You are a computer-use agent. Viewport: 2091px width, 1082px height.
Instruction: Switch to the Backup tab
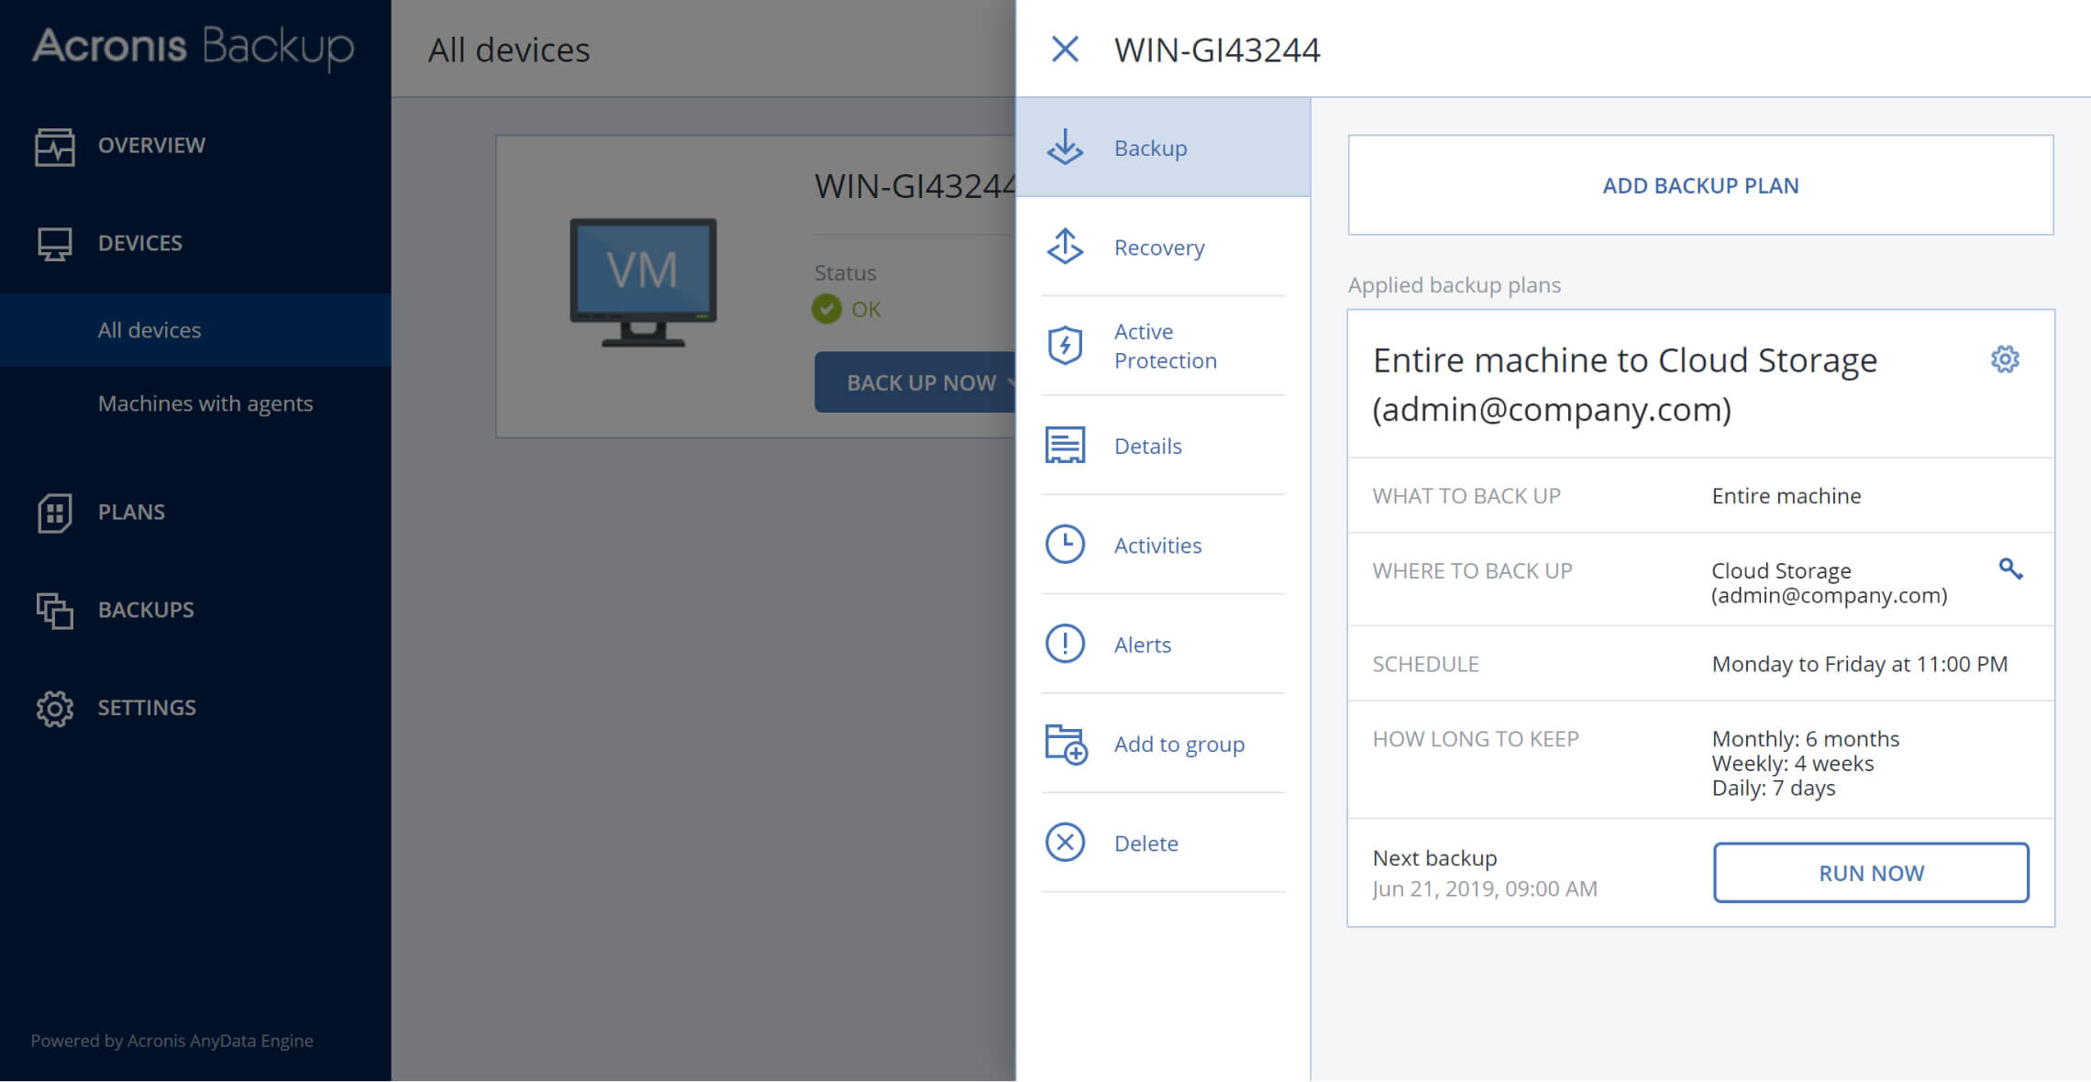point(1163,148)
